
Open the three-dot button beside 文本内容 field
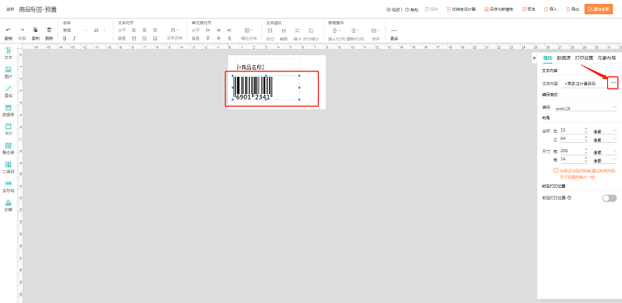pos(613,82)
